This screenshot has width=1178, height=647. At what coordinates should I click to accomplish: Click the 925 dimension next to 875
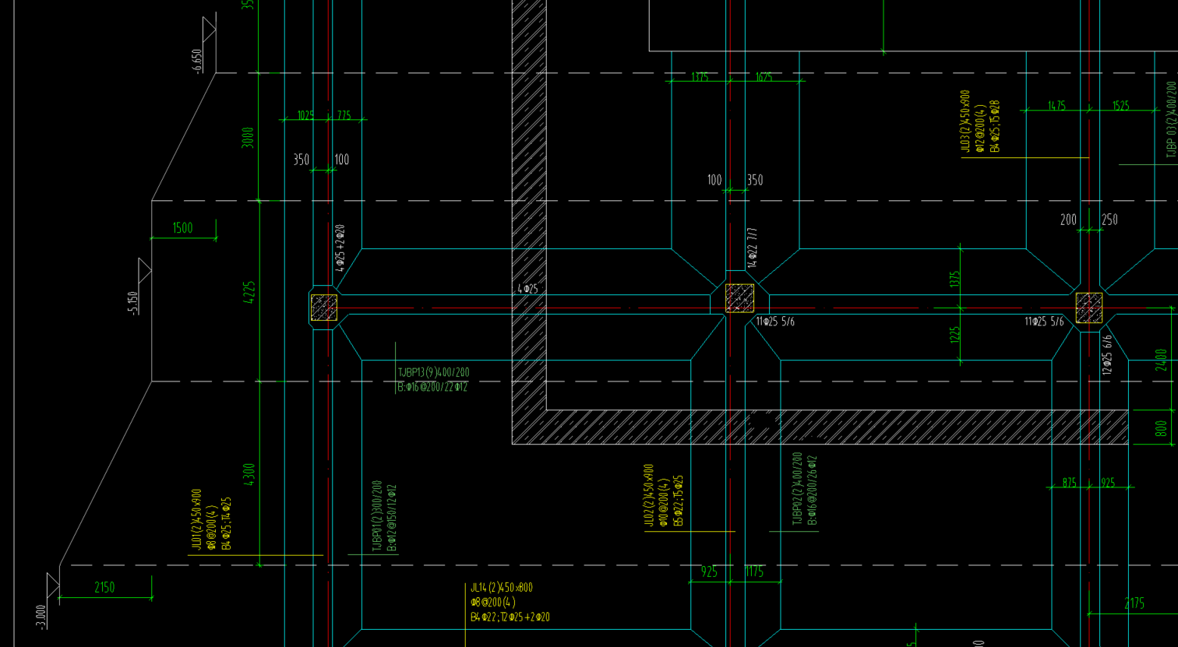point(1108,483)
